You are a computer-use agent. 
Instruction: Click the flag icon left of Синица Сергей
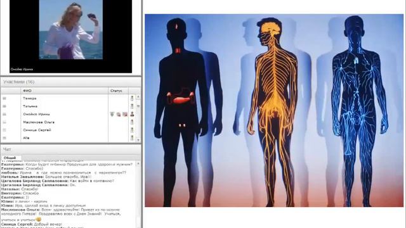coord(4,130)
